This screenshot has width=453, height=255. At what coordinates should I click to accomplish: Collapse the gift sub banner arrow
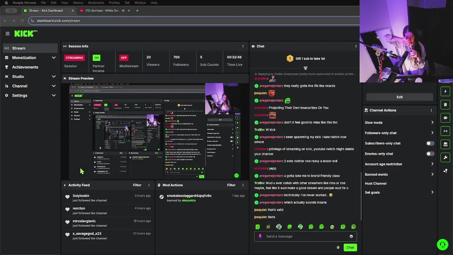pyautogui.click(x=305, y=68)
